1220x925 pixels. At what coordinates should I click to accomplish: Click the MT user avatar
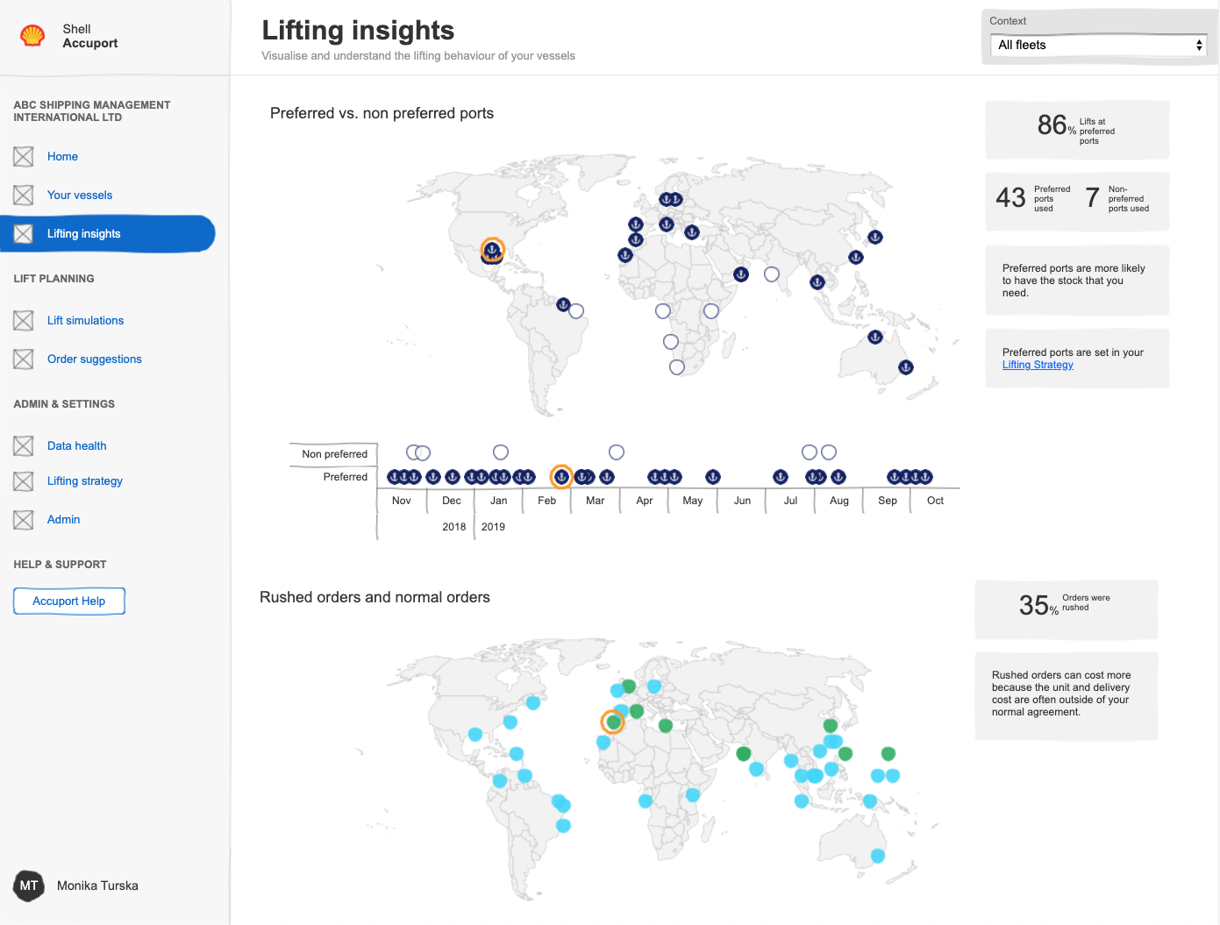point(29,886)
